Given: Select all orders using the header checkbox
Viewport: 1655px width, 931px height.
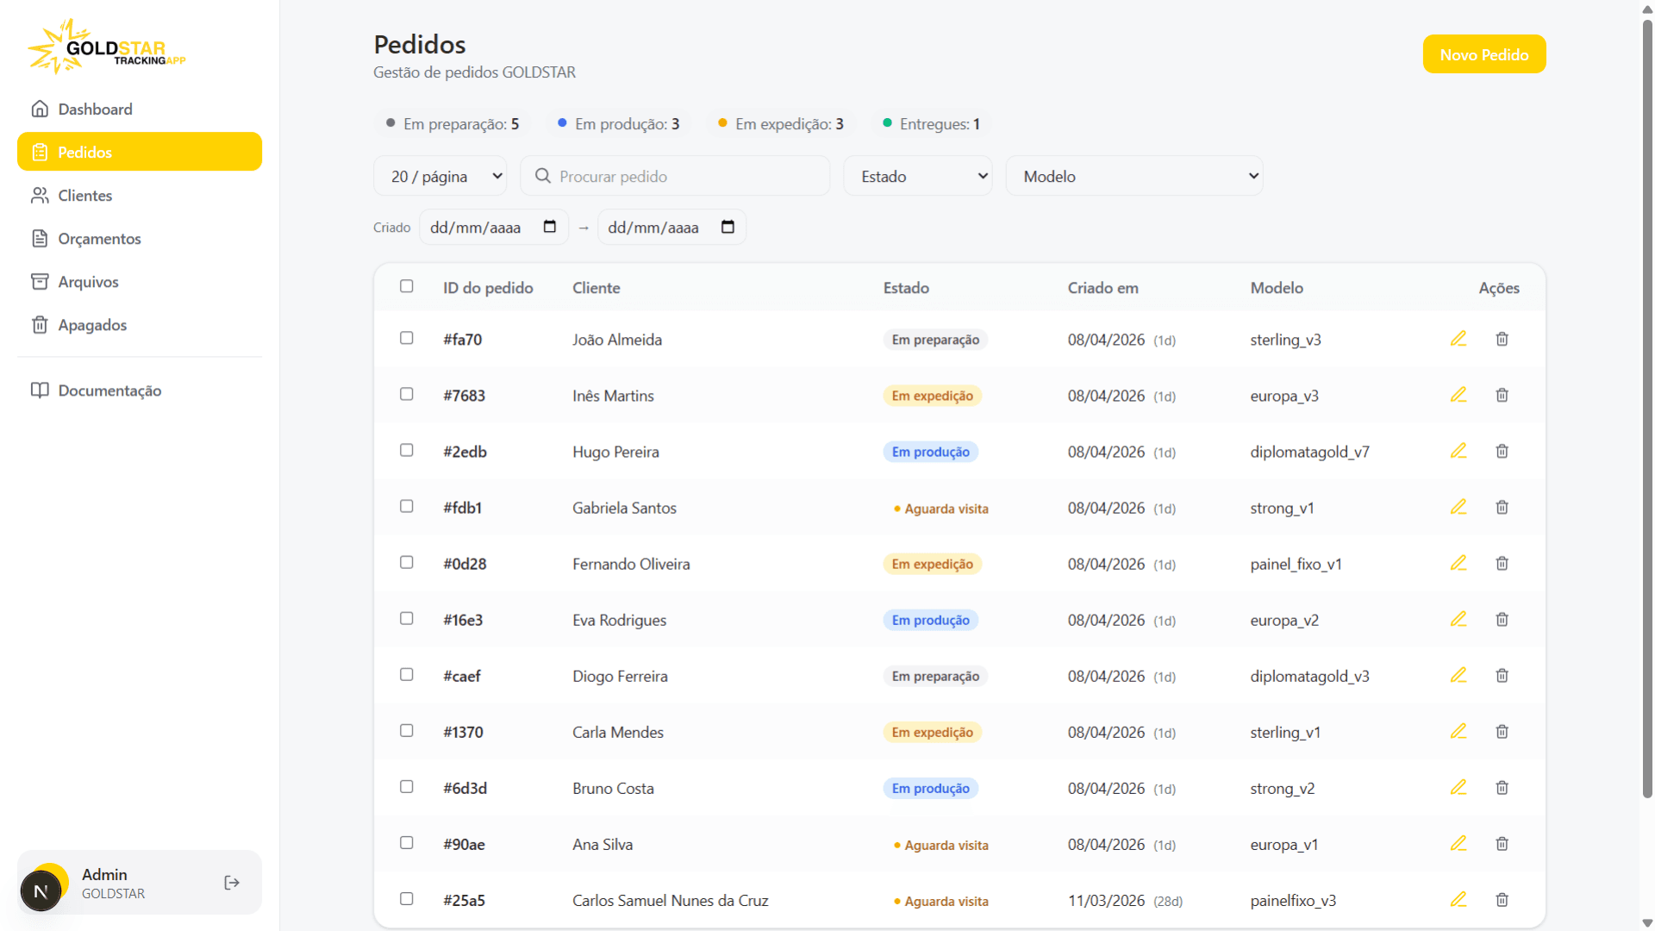Looking at the screenshot, I should 406,286.
